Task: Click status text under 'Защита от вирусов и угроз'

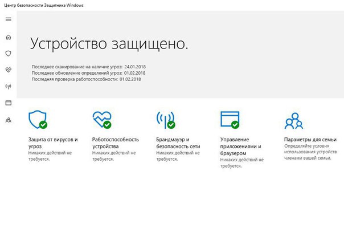Action: (x=50, y=156)
